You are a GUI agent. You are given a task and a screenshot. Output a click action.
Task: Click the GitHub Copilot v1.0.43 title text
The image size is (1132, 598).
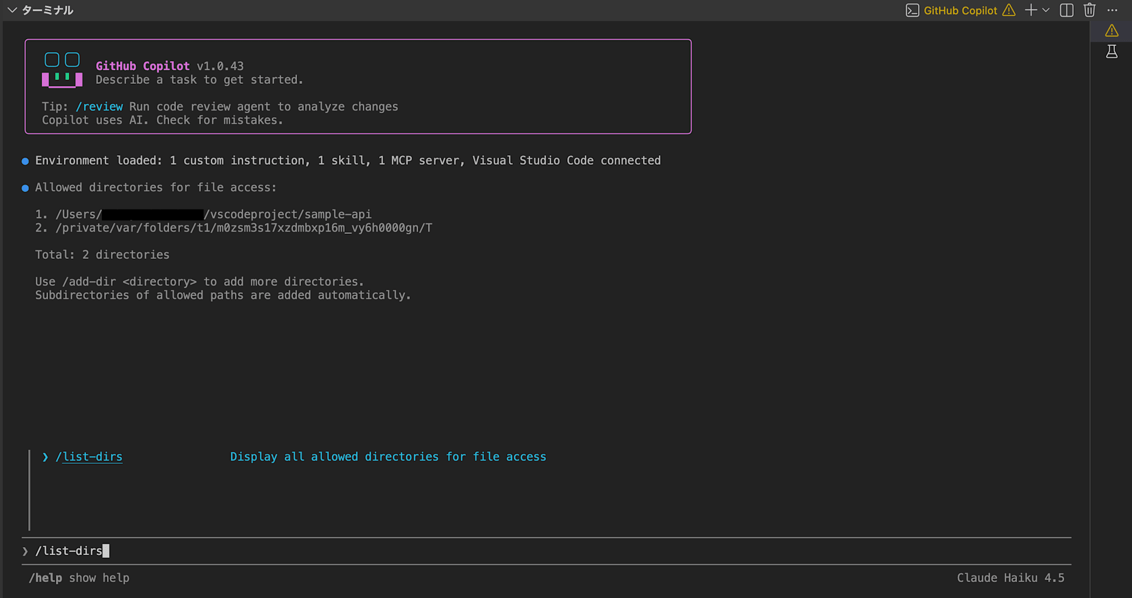point(170,66)
